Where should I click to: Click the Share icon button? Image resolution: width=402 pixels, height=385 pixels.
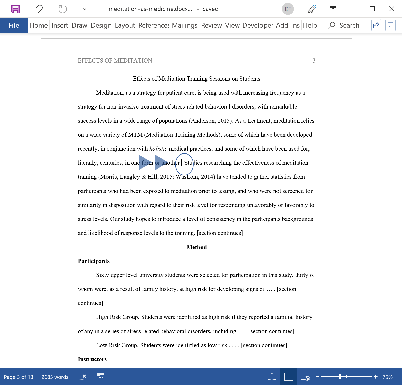[x=376, y=25]
